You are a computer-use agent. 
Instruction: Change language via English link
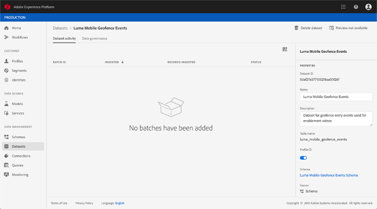pos(120,203)
